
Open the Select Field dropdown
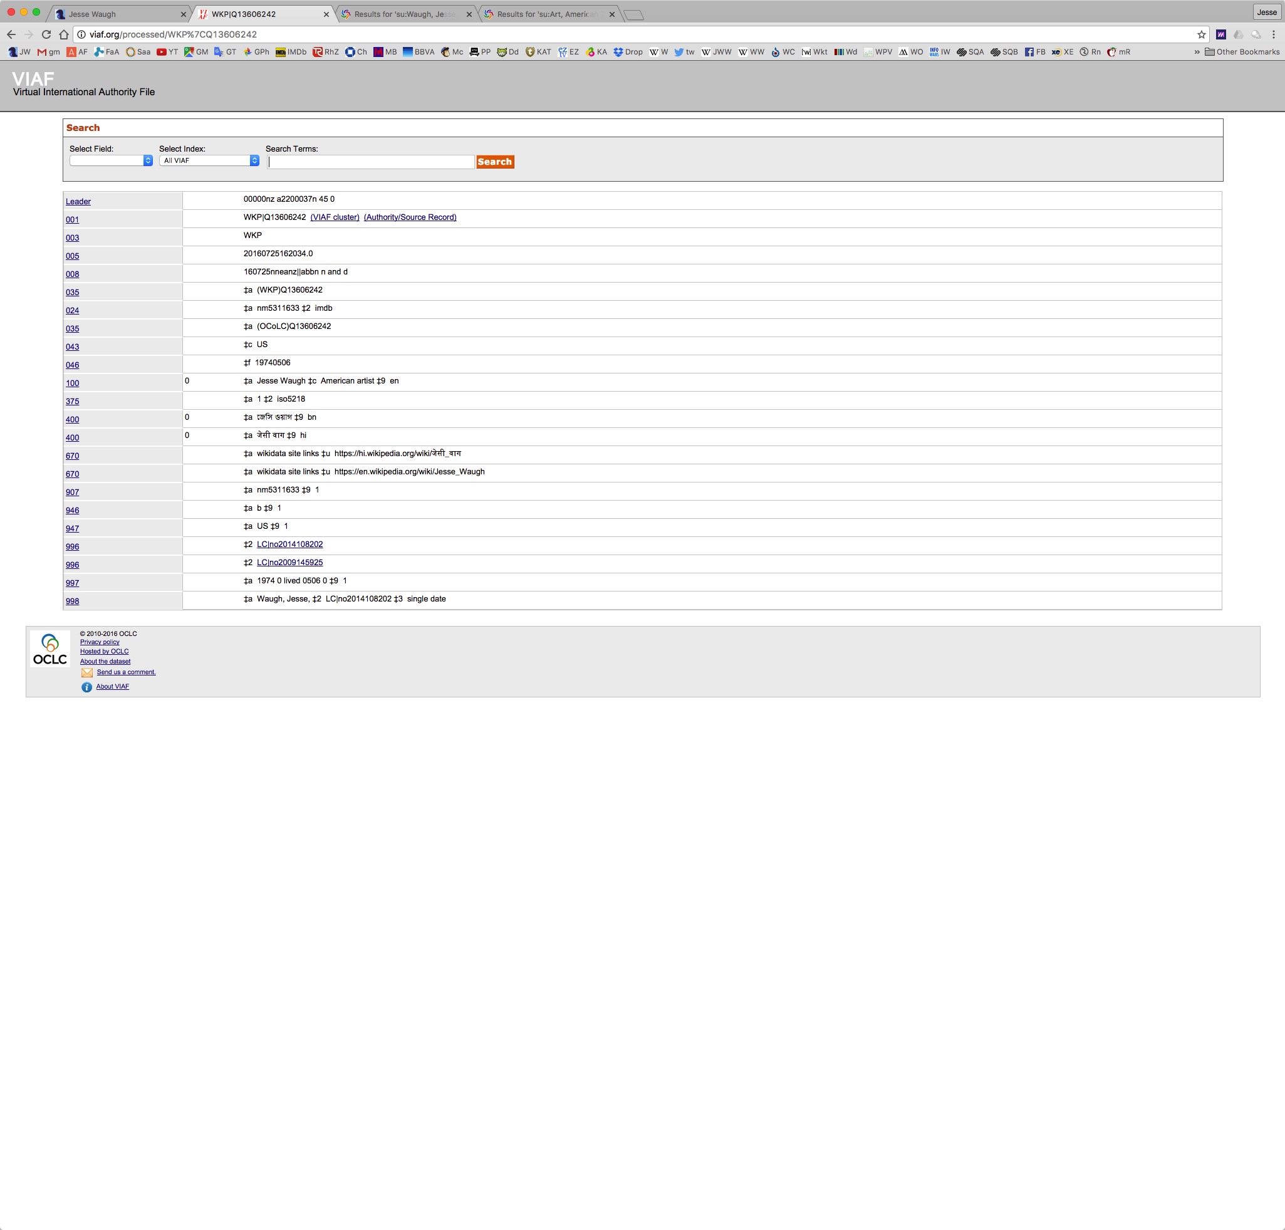tap(111, 160)
